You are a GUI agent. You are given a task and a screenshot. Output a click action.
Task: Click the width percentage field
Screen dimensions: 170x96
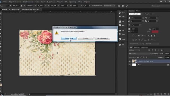click(40, 6)
